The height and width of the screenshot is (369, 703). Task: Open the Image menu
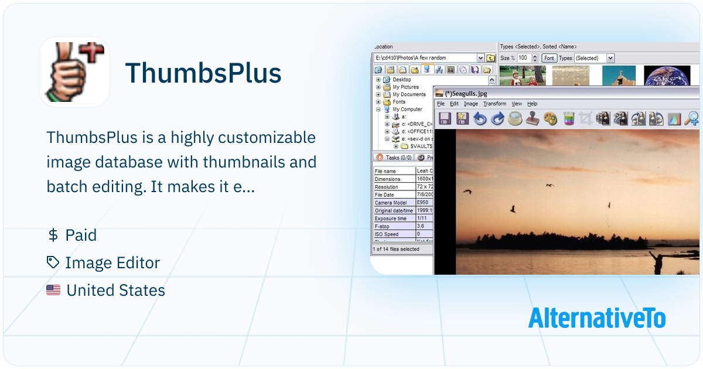[x=471, y=104]
